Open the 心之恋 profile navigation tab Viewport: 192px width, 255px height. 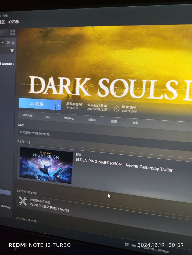pyautogui.click(x=14, y=22)
